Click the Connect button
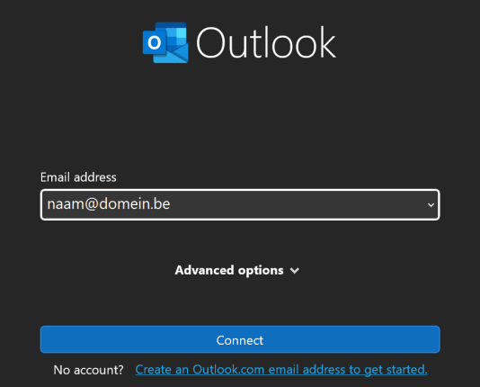The height and width of the screenshot is (387, 480). pos(240,339)
